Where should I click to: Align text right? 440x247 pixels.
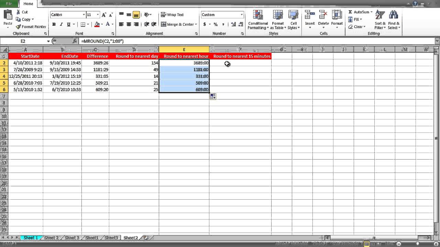pyautogui.click(x=136, y=24)
